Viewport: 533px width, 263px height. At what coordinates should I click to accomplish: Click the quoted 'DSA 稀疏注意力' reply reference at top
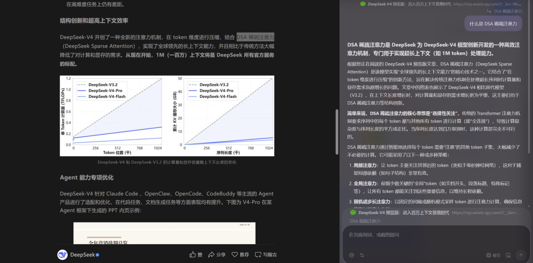coord(504,11)
